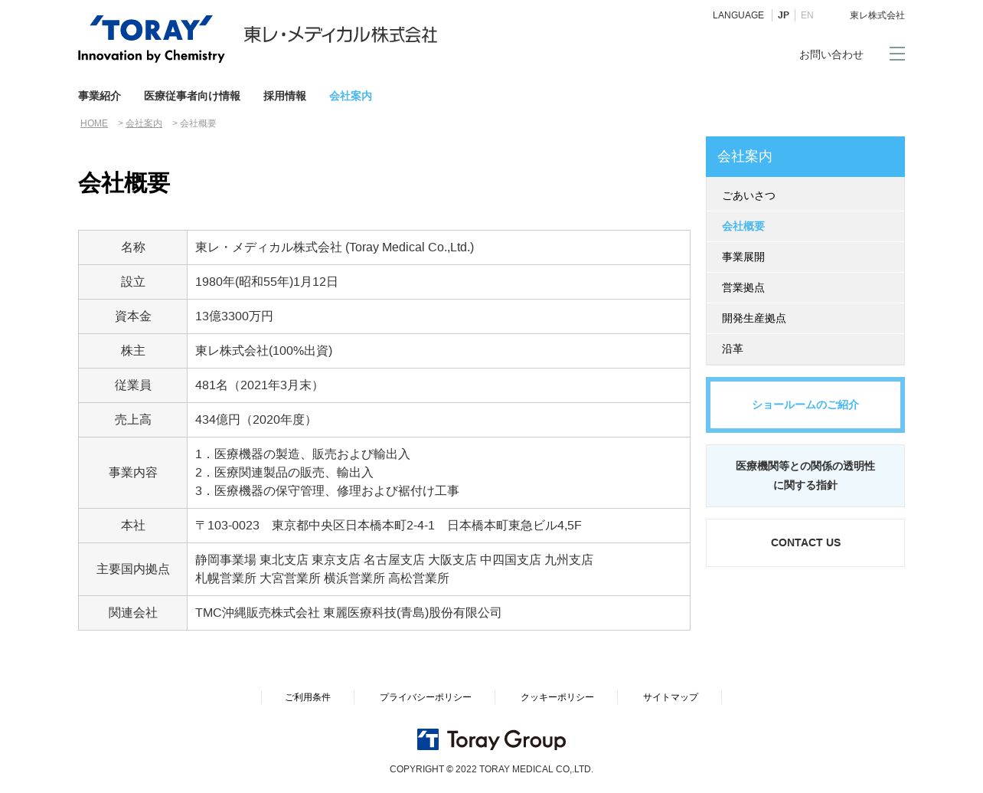
Task: Open the 事業紹介 navigation menu
Action: point(100,96)
